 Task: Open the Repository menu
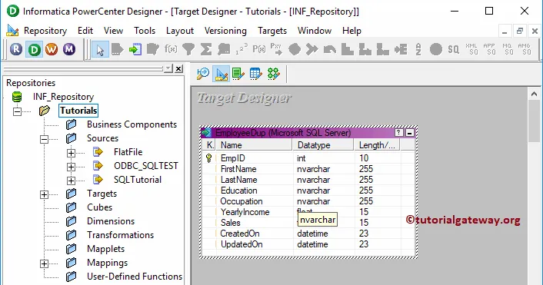(x=45, y=31)
